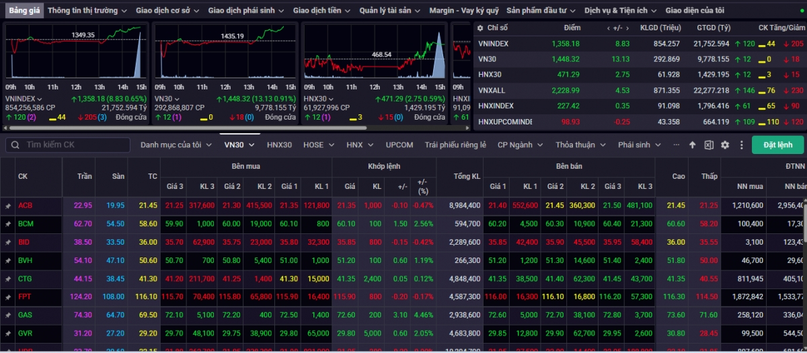The image size is (807, 353).
Task: Expand the VNINDEX chart selector
Action: click(x=24, y=98)
